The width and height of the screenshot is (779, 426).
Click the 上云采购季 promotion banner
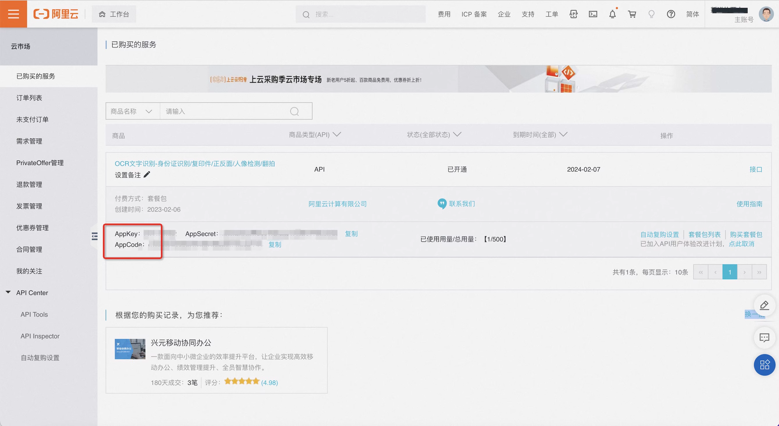439,79
